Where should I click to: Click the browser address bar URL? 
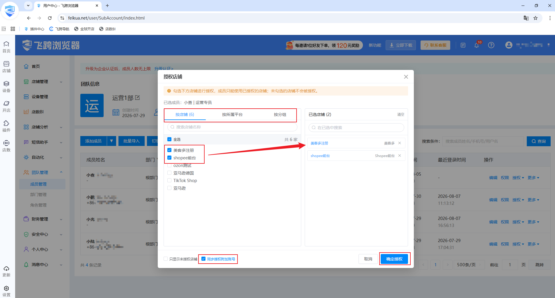106,18
